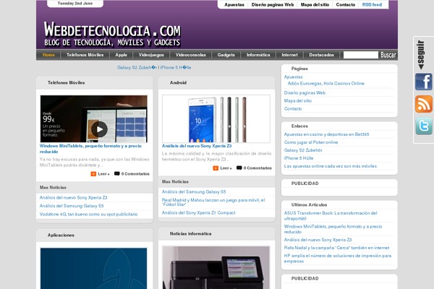Image resolution: width=434 pixels, height=289 pixels.
Task: Click Contacto in the top header
Action: click(346, 5)
